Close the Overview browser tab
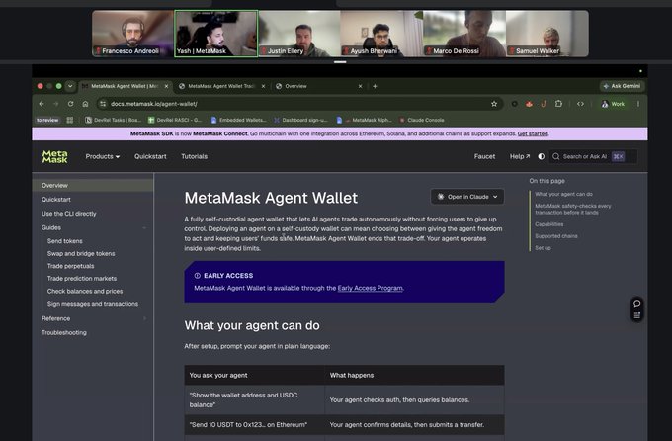Viewport: 672px width, 441px height. click(x=360, y=86)
